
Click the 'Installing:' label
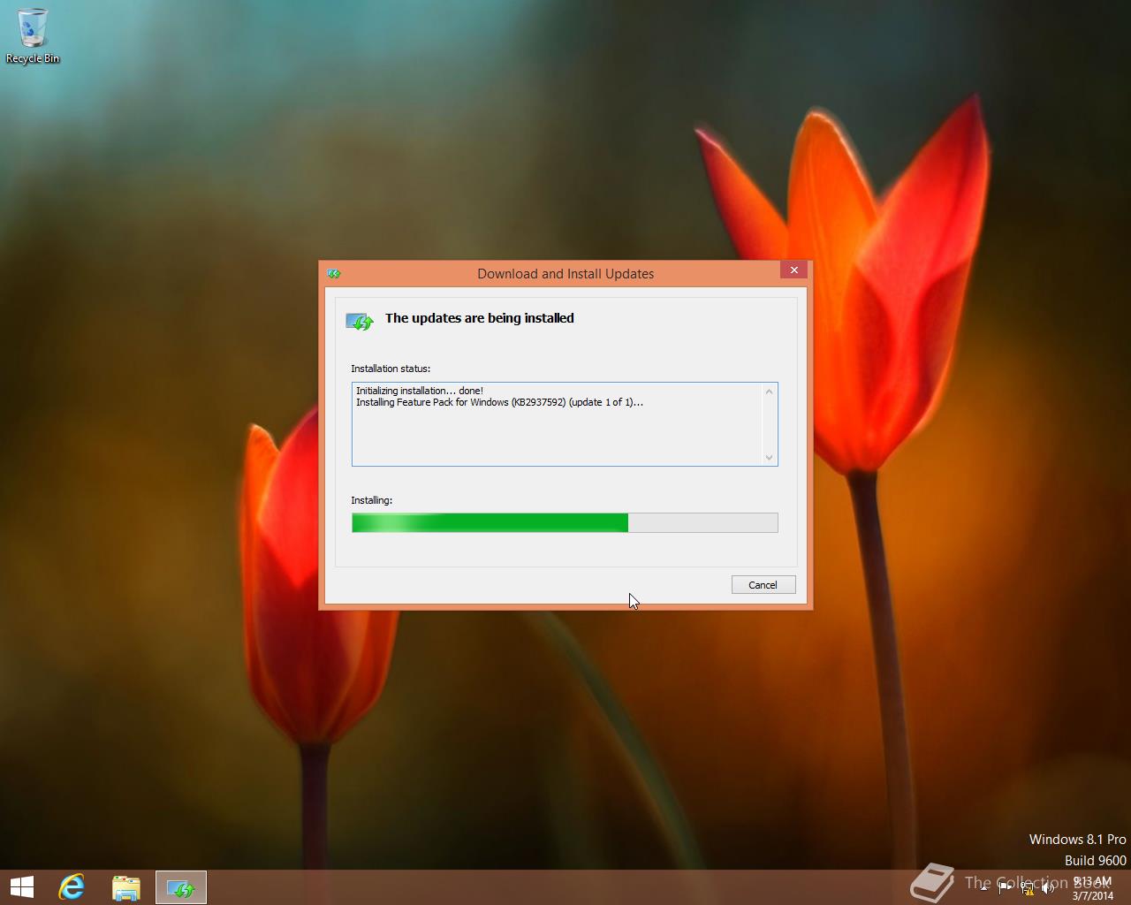tap(372, 500)
